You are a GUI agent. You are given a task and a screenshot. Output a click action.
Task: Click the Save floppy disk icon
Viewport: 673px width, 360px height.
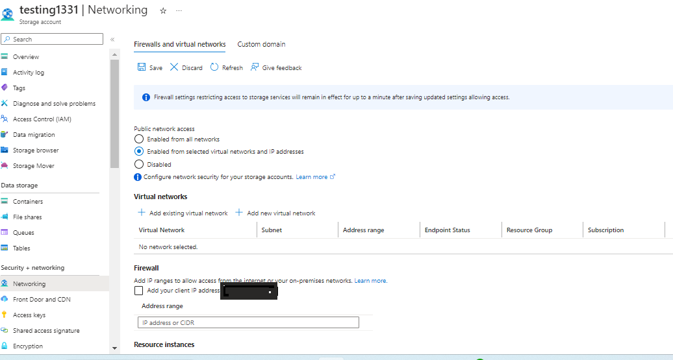click(141, 67)
